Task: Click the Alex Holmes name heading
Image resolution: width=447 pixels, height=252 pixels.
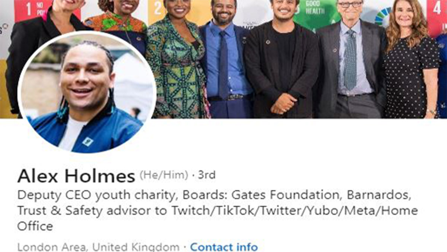Action: [76, 176]
